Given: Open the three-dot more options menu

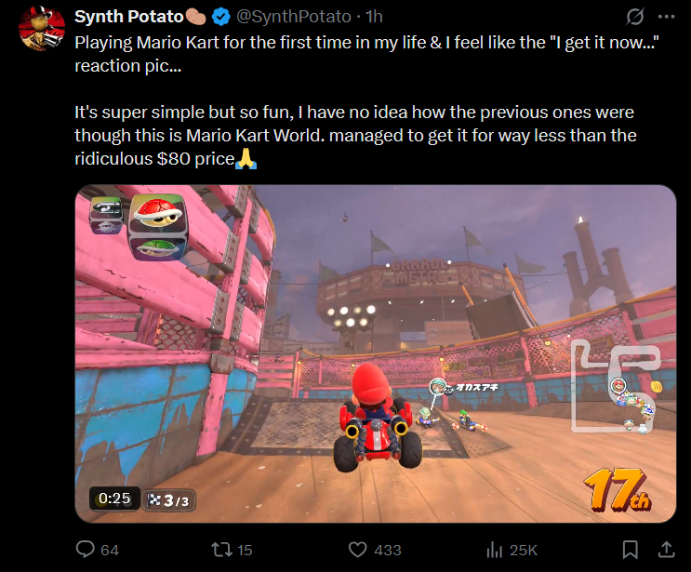Looking at the screenshot, I should (666, 17).
